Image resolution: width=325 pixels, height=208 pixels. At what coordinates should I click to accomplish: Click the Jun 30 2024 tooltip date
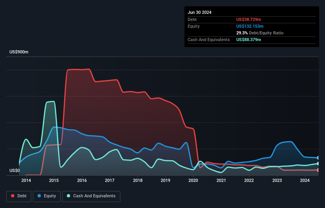point(200,12)
